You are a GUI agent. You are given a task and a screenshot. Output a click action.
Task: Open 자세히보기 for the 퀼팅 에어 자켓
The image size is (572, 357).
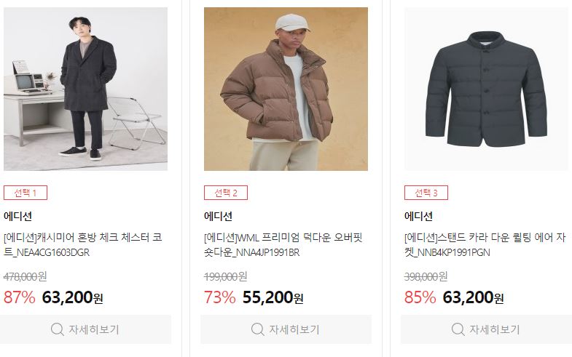pos(486,329)
